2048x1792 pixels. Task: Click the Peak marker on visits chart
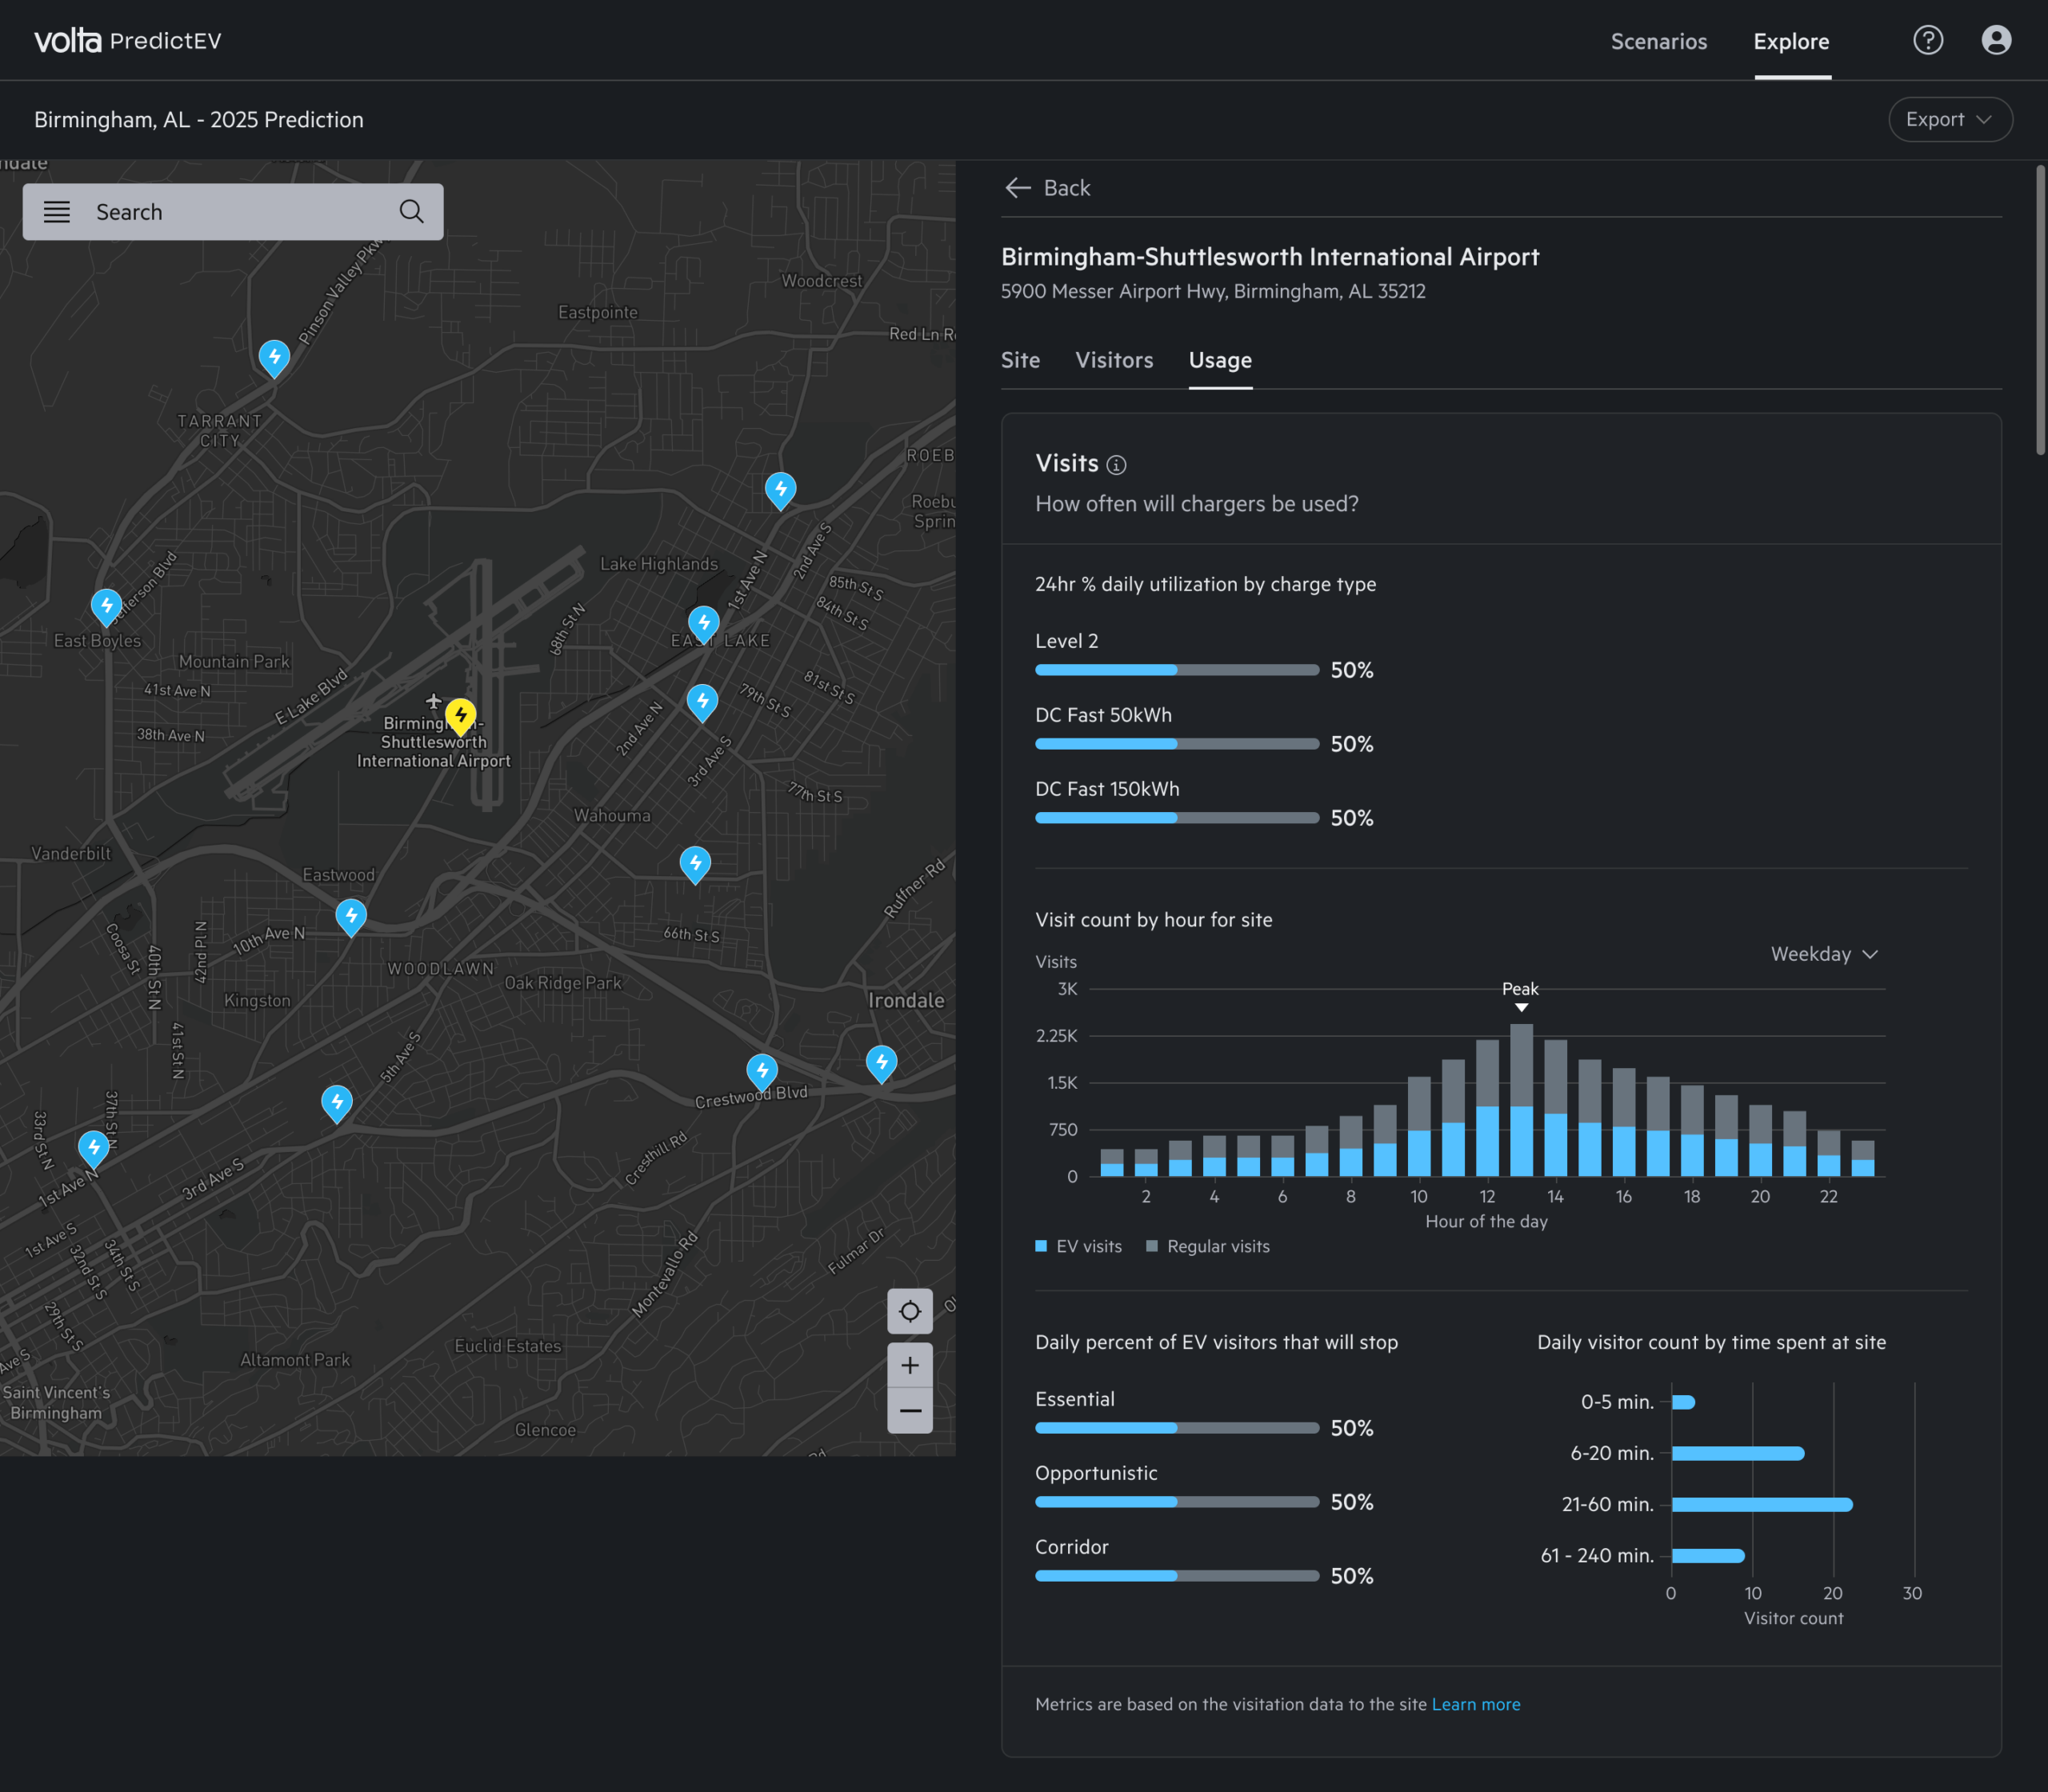(x=1520, y=997)
